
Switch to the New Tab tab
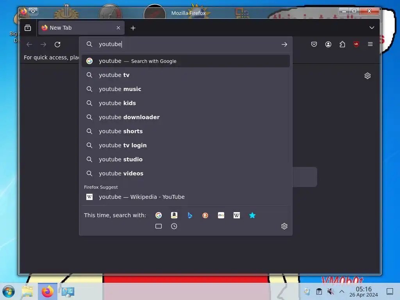tap(81, 28)
